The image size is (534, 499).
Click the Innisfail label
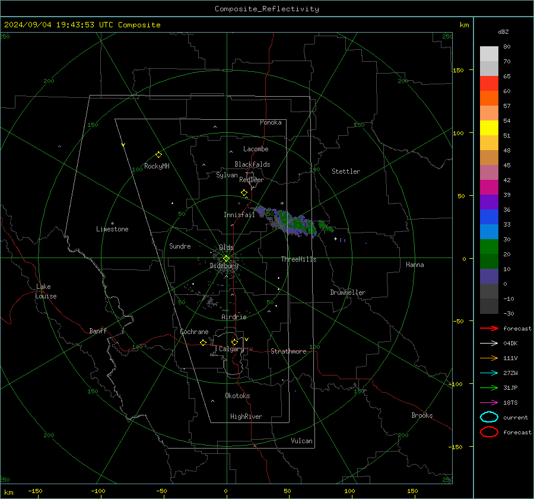point(239,215)
